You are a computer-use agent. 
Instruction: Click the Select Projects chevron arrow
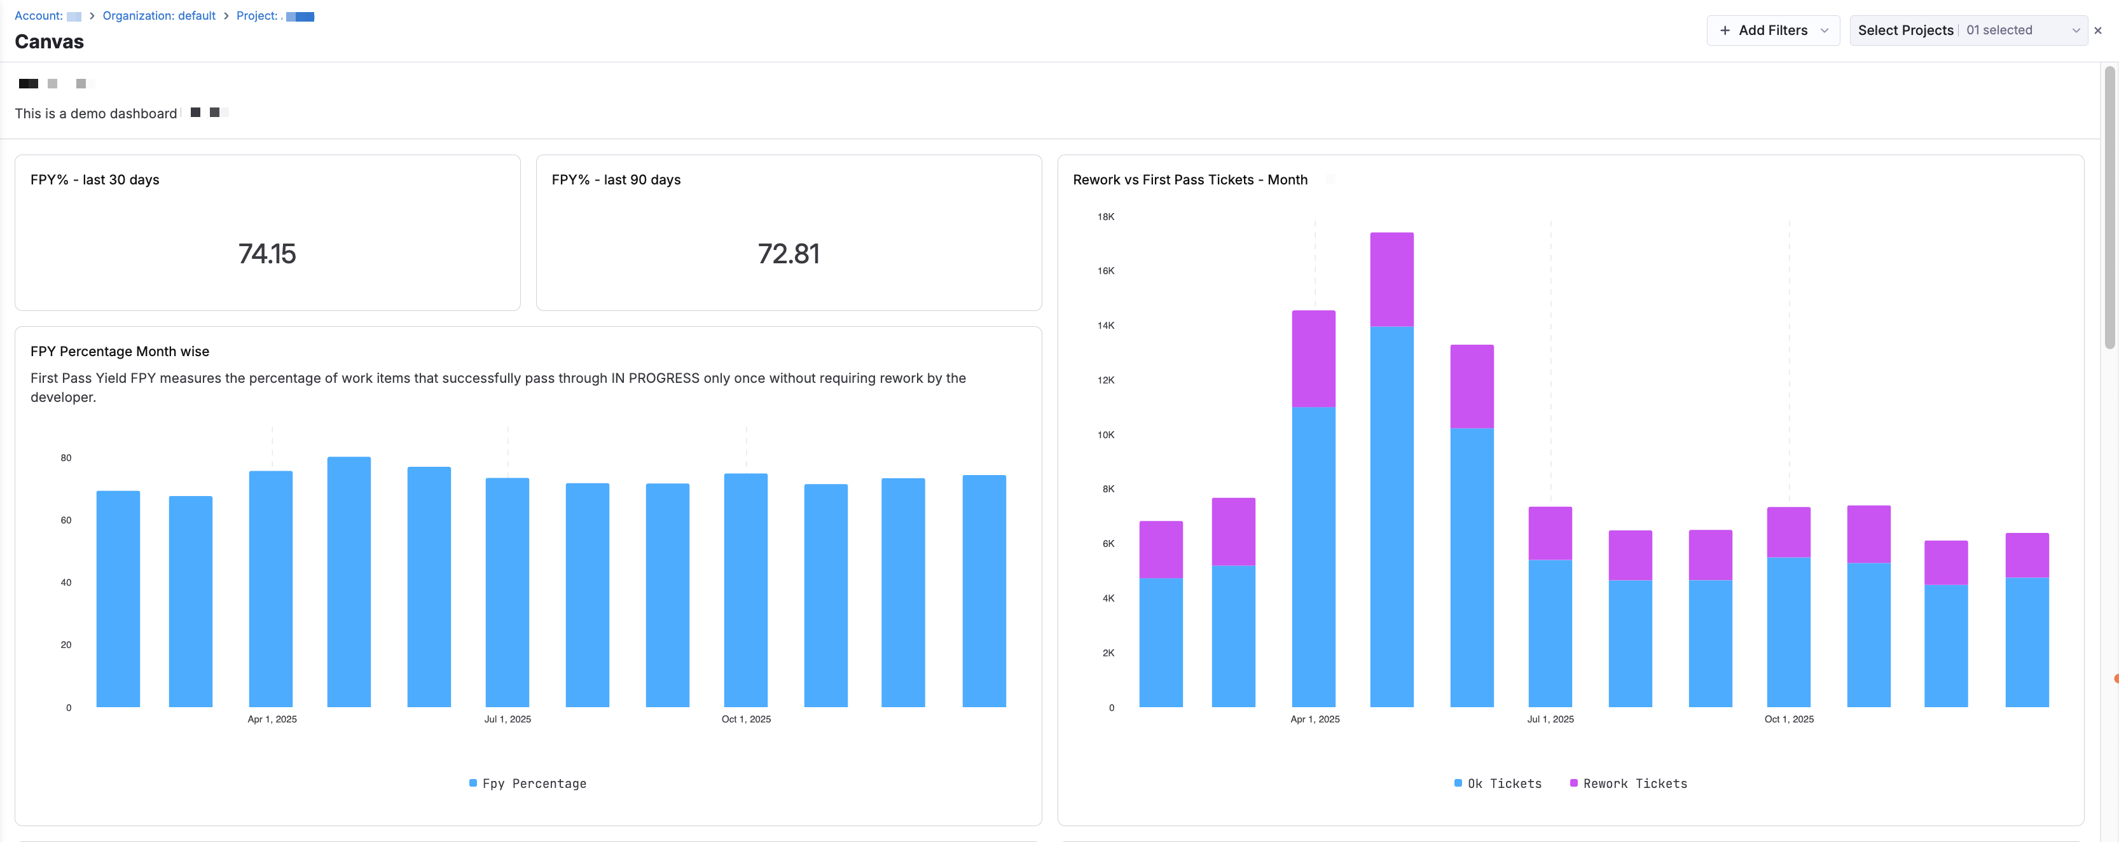pyautogui.click(x=2075, y=31)
